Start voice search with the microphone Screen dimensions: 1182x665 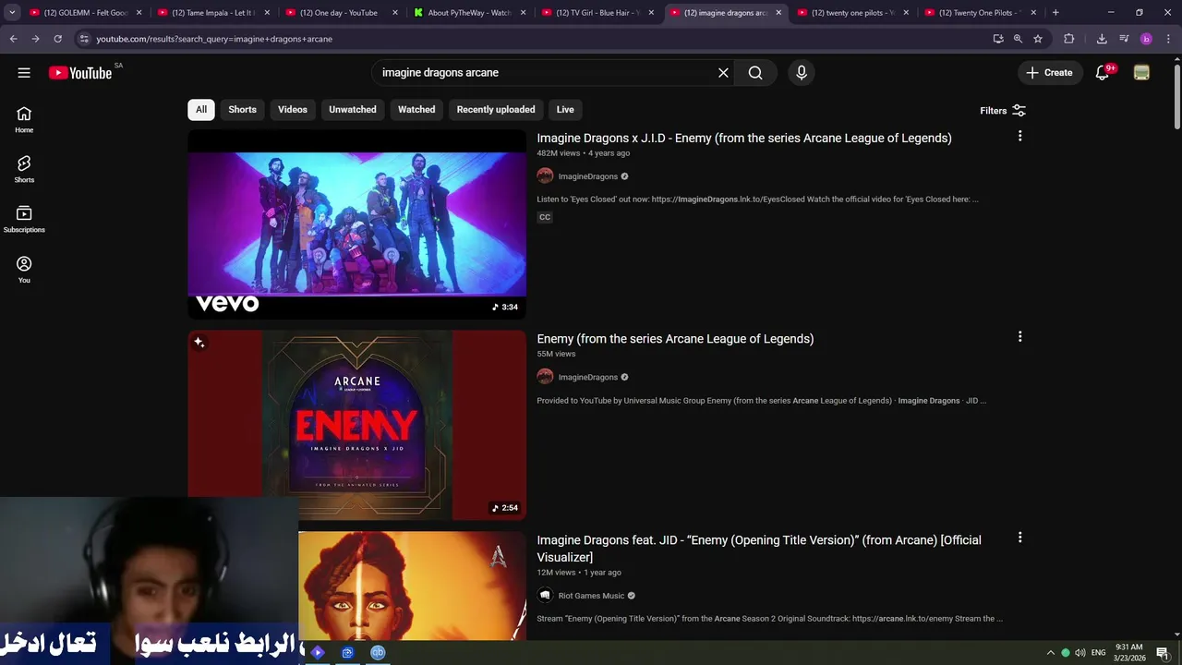pyautogui.click(x=801, y=73)
